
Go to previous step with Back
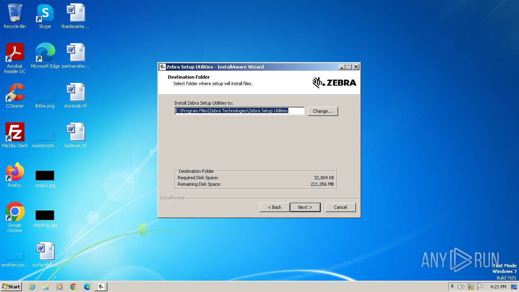[x=275, y=207]
